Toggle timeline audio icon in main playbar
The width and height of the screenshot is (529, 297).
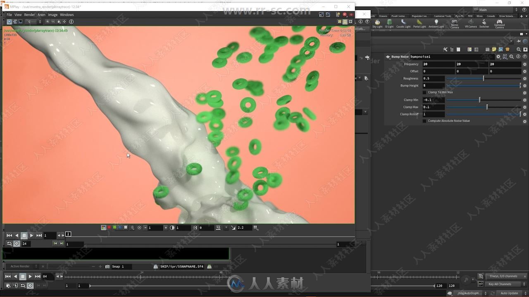click(15, 285)
